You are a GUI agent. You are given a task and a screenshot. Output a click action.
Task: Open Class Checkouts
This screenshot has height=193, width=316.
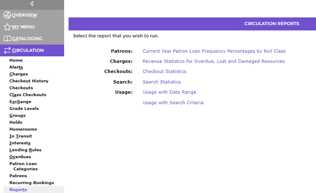tap(28, 94)
